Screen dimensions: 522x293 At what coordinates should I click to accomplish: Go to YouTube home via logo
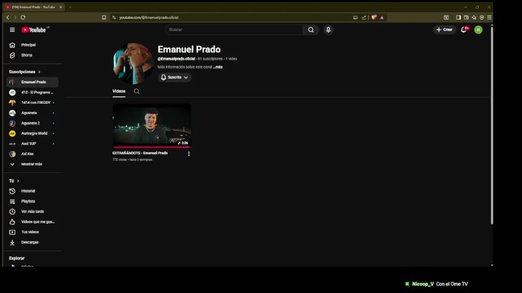[x=33, y=30]
